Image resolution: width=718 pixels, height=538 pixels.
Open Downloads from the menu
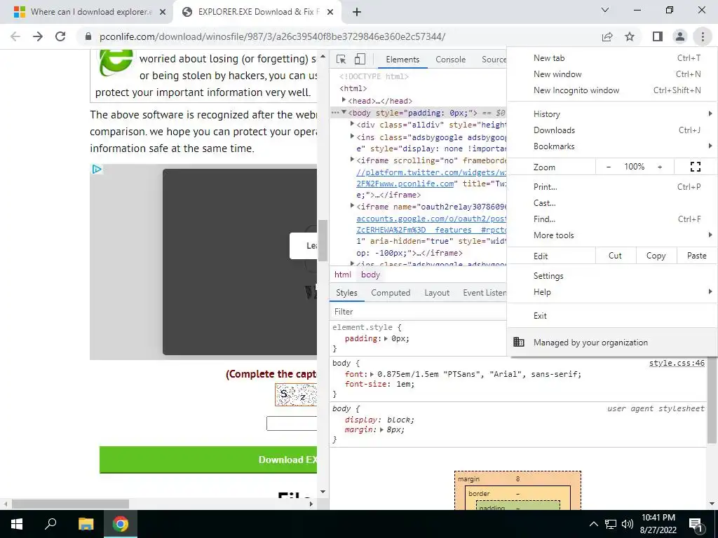click(612, 130)
